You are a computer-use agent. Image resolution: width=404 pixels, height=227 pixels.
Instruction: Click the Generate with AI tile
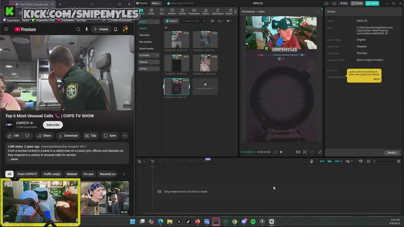205,86
